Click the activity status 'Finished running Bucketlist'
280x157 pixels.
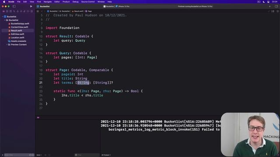195,6
